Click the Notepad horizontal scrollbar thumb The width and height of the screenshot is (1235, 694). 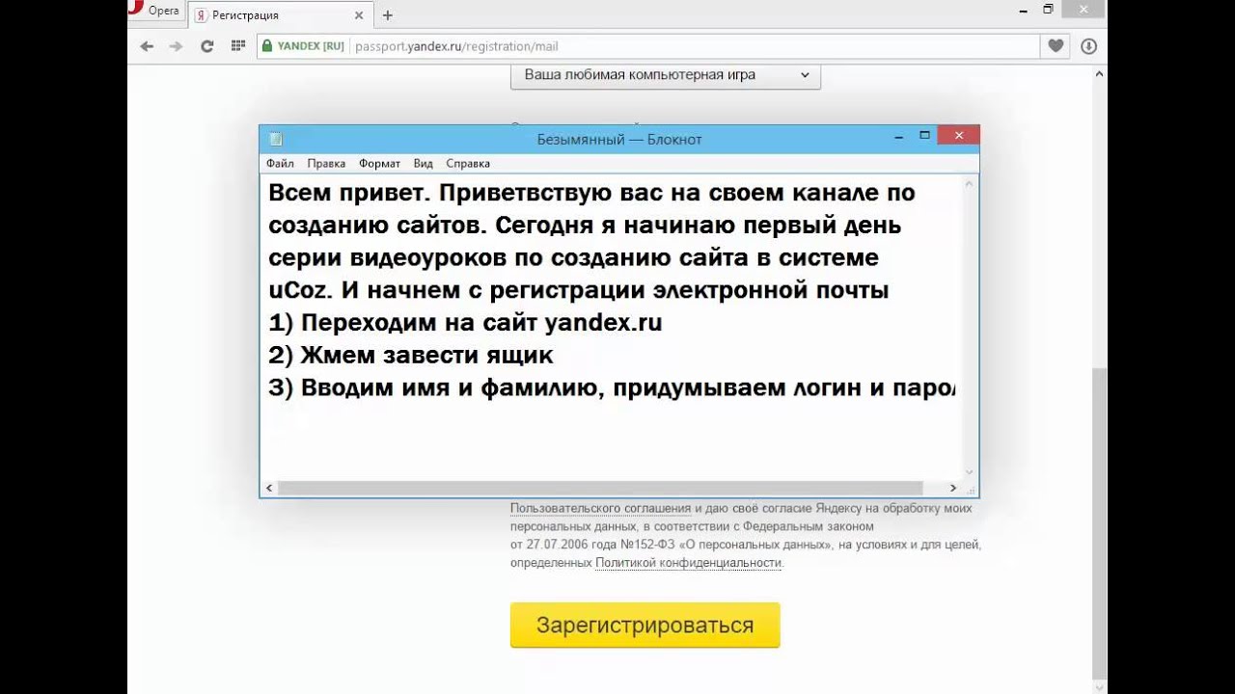(600, 489)
